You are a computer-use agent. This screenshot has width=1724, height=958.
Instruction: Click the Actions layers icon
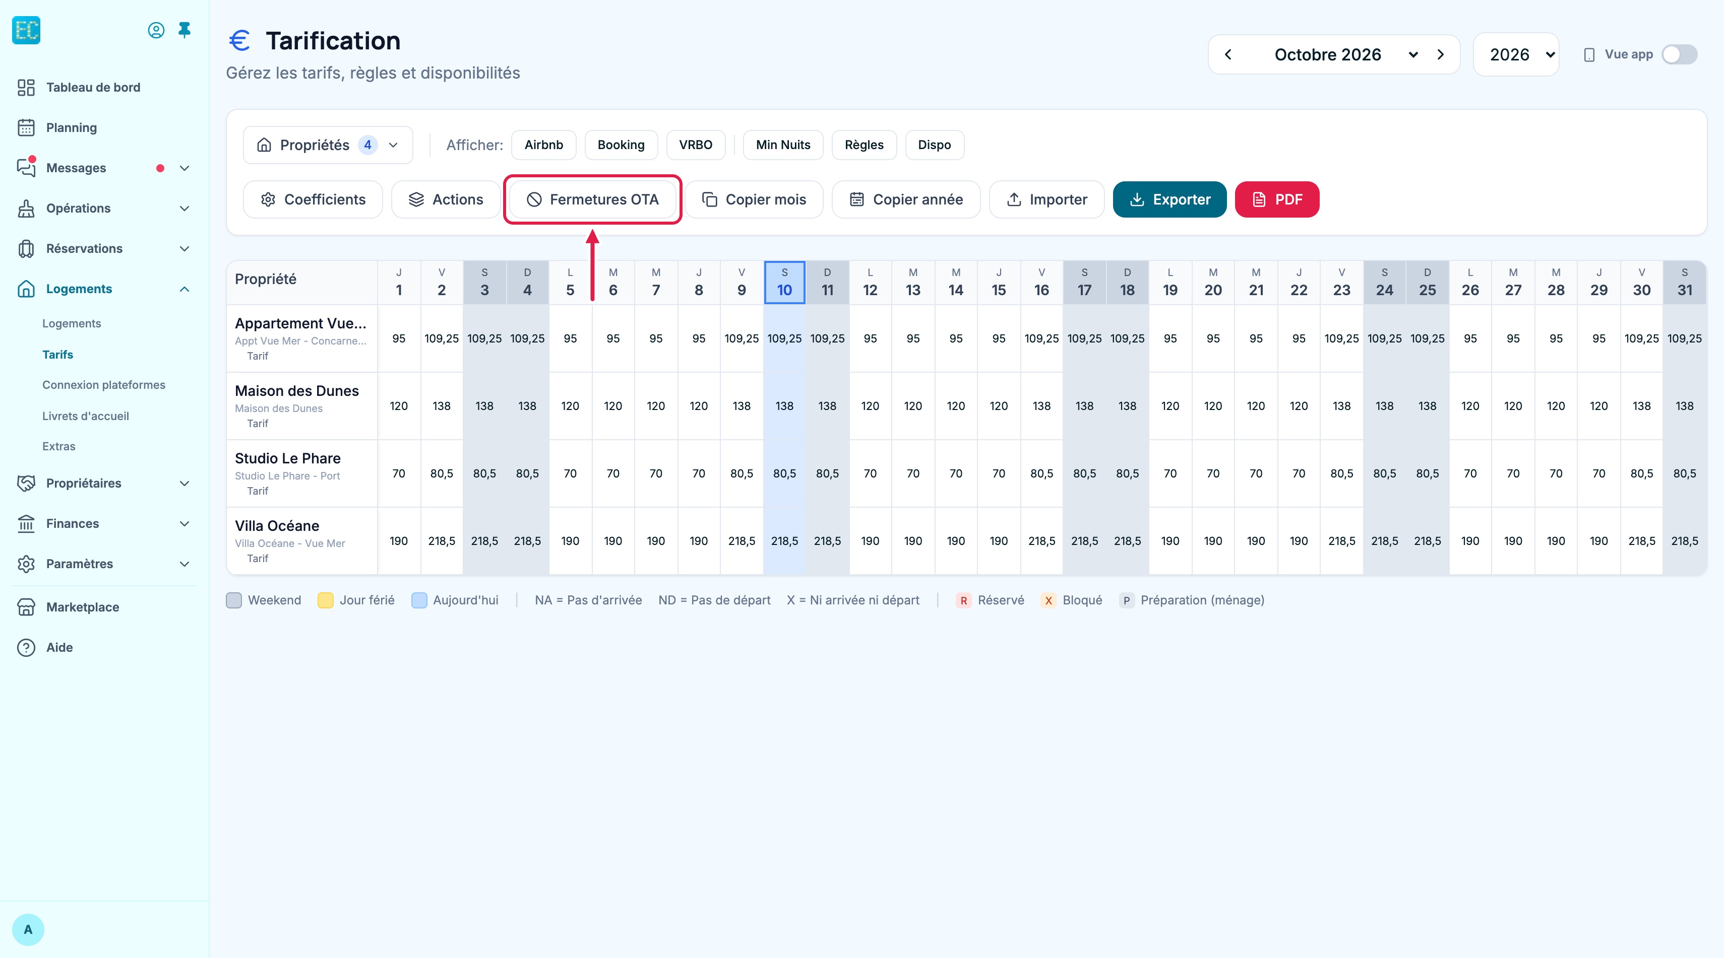coord(416,199)
